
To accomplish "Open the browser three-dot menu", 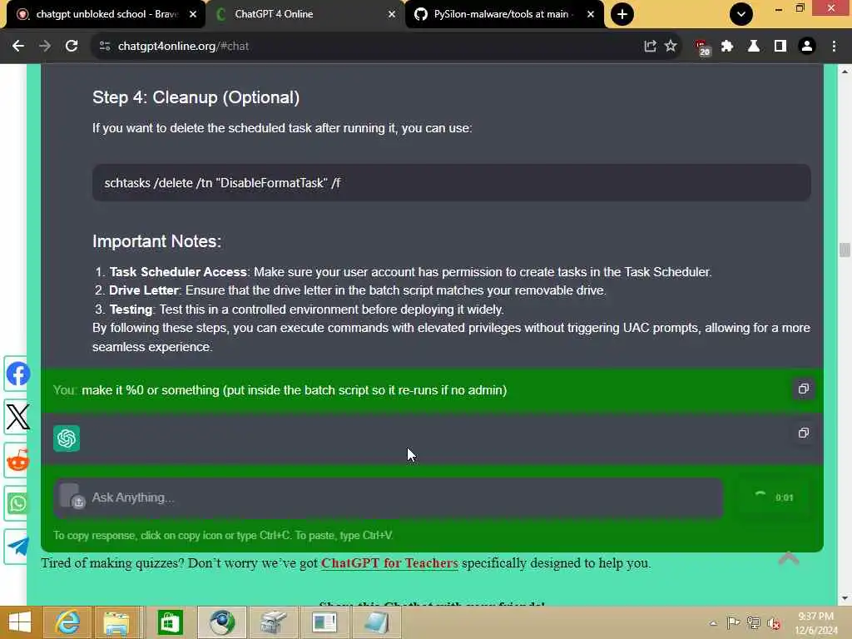I will pyautogui.click(x=834, y=47).
